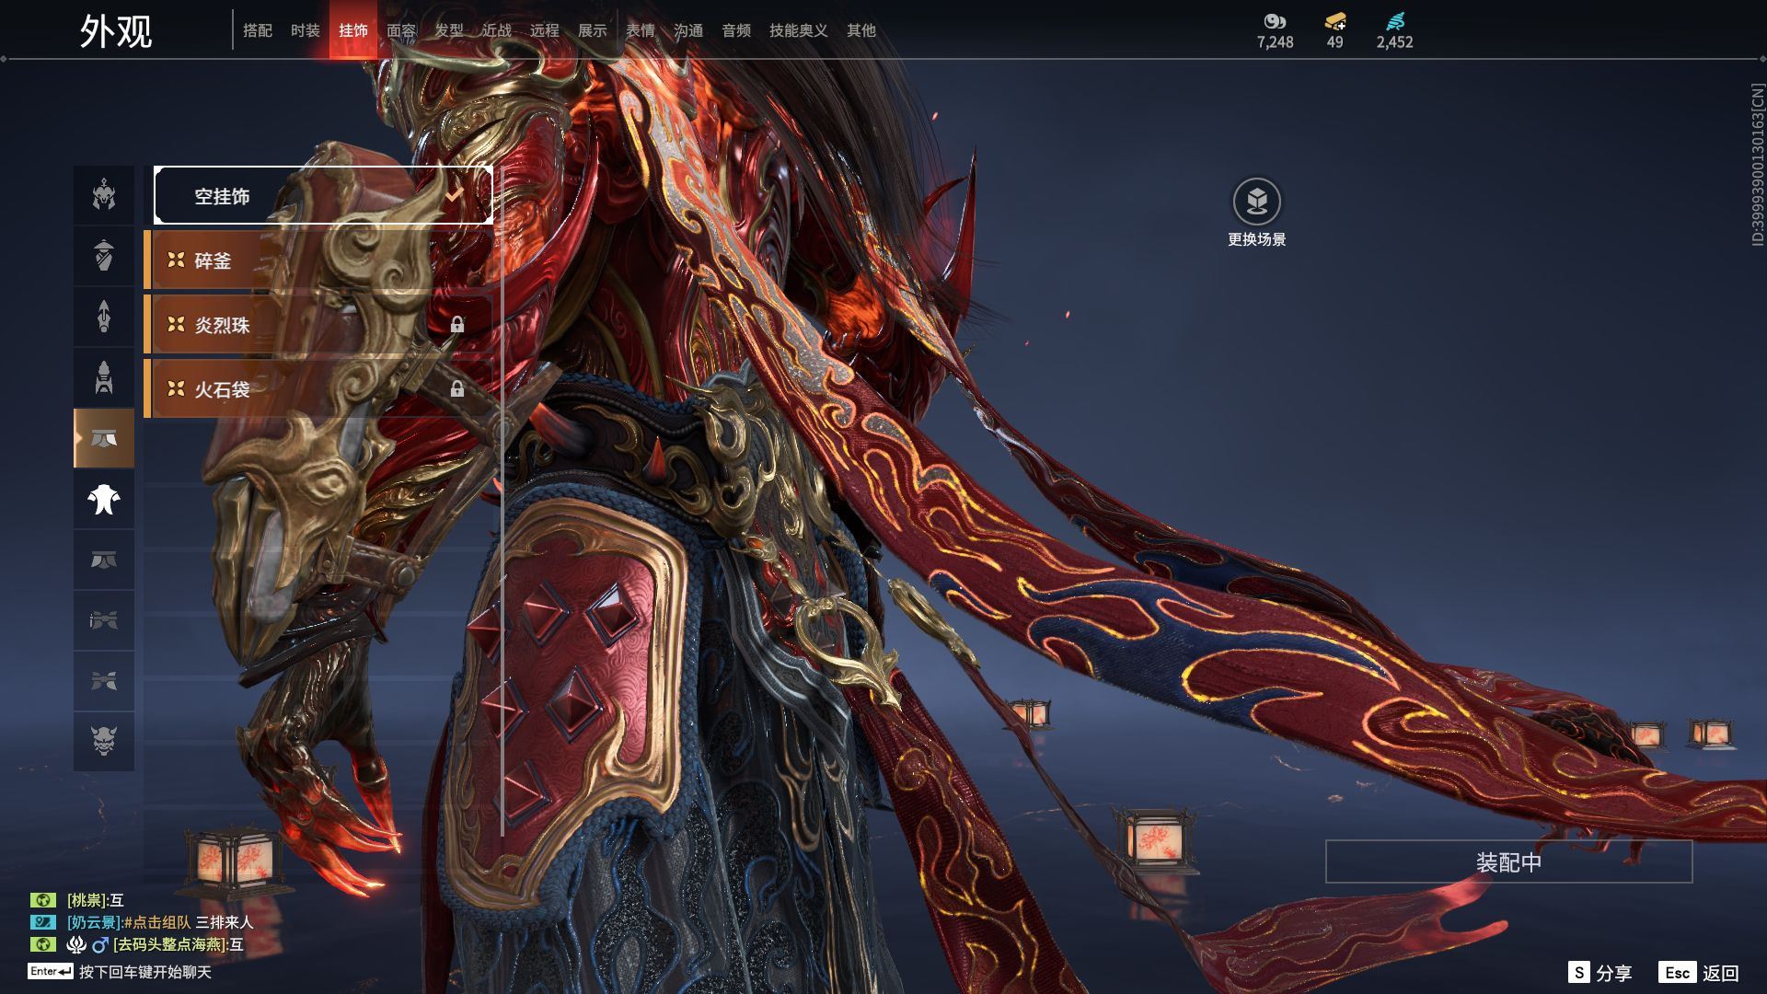The image size is (1767, 994).
Task: Click the silver coin currency icon
Action: click(1275, 21)
